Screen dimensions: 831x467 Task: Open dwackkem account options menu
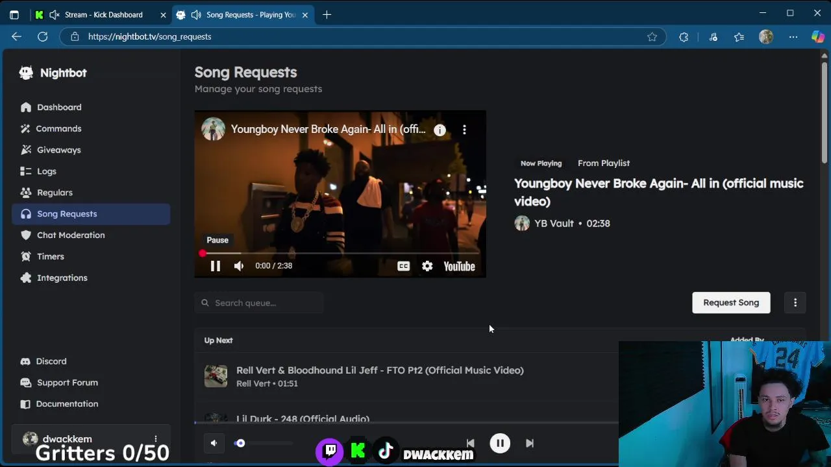tap(155, 439)
